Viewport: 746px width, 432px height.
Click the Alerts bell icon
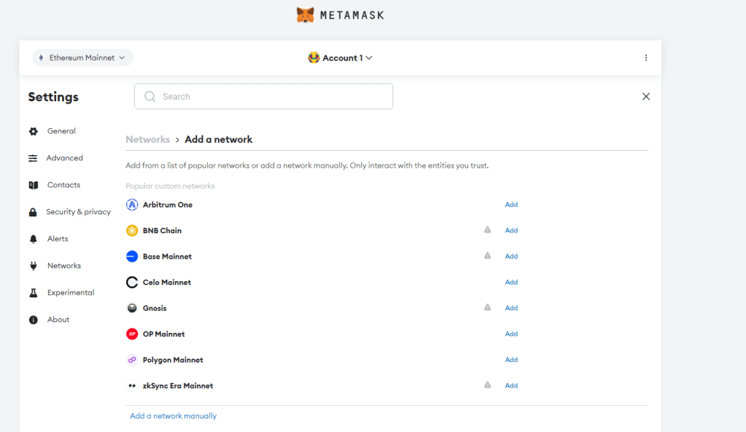click(x=33, y=239)
